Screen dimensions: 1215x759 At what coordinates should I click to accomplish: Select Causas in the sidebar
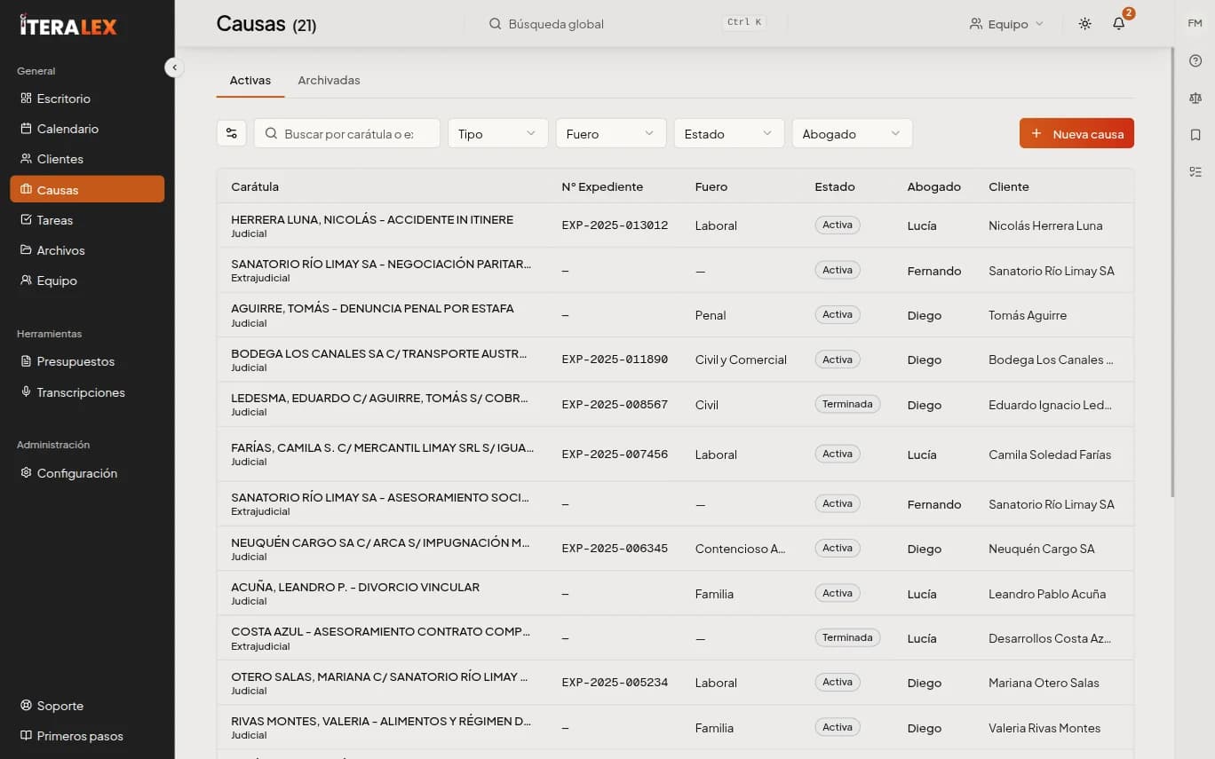tap(87, 189)
